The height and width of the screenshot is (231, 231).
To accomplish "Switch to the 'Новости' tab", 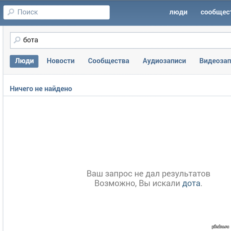I will [x=60, y=61].
